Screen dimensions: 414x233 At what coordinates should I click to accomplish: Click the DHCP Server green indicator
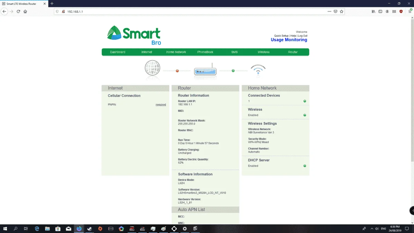click(305, 166)
